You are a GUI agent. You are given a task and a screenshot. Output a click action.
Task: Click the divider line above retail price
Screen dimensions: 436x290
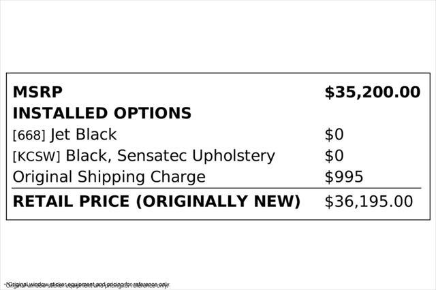(217, 188)
